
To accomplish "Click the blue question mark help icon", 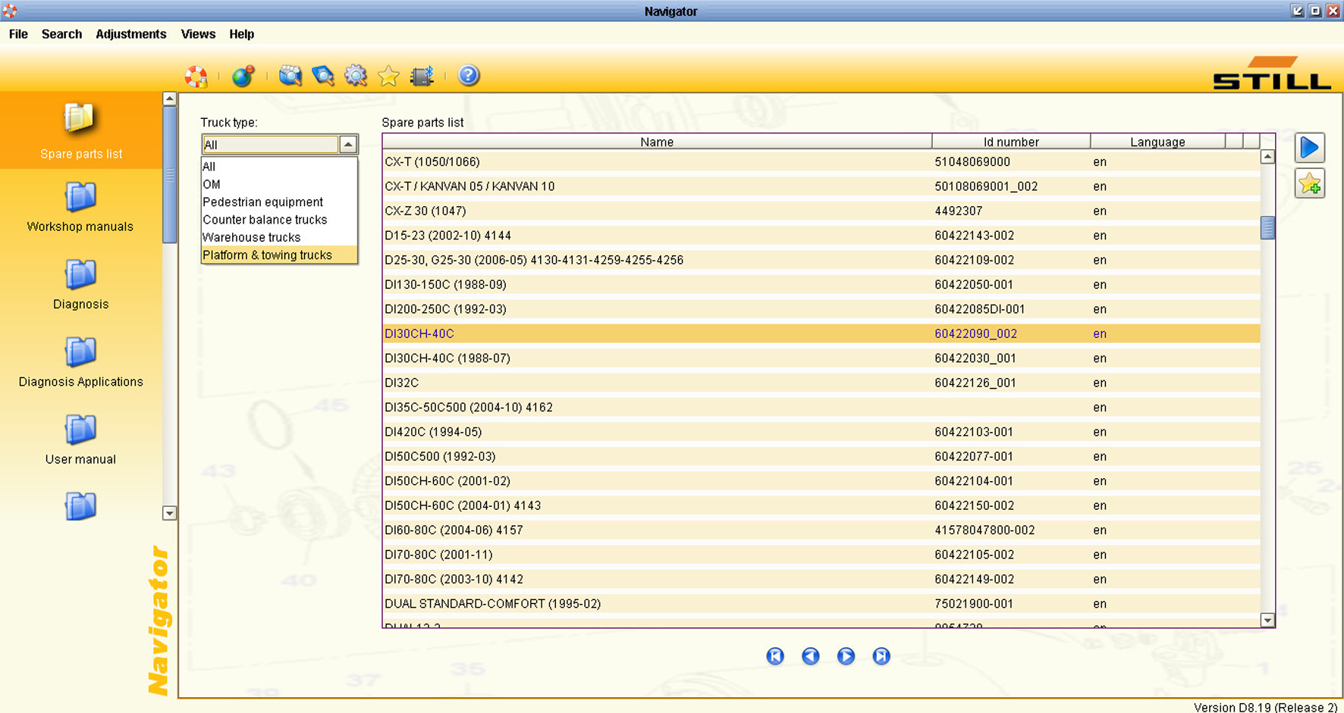I will point(469,75).
